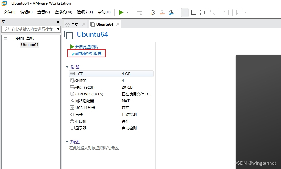Screen dimensions: 281x169
Task: Click the 正在使用文件 D:... value
Action: [137, 94]
